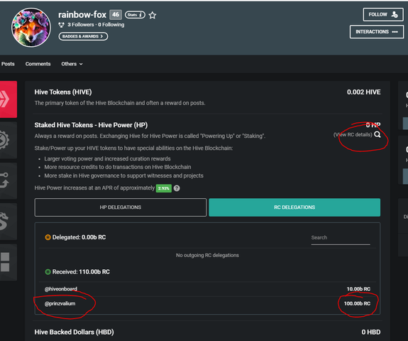408x341 pixels.
Task: Click the magnifier icon next to View RC details
Action: click(x=377, y=134)
